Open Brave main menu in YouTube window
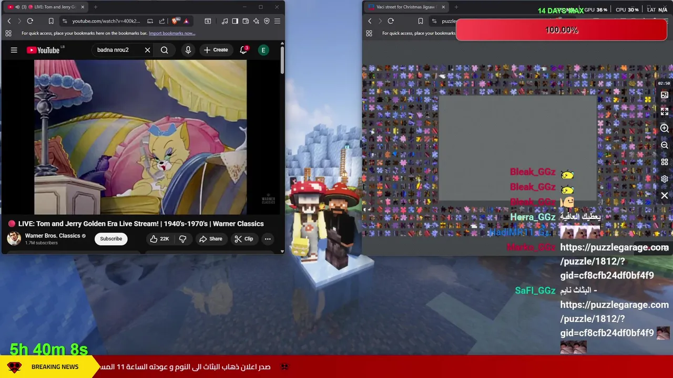The image size is (673, 378). [277, 21]
